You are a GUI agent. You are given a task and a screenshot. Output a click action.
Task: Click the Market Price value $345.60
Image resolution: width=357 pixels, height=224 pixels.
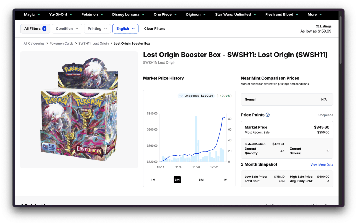tap(322, 127)
